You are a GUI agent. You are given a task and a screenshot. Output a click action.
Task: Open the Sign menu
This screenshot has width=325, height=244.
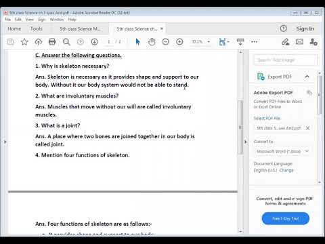pyautogui.click(x=42, y=20)
